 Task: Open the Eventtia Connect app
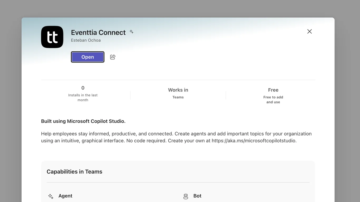click(87, 57)
